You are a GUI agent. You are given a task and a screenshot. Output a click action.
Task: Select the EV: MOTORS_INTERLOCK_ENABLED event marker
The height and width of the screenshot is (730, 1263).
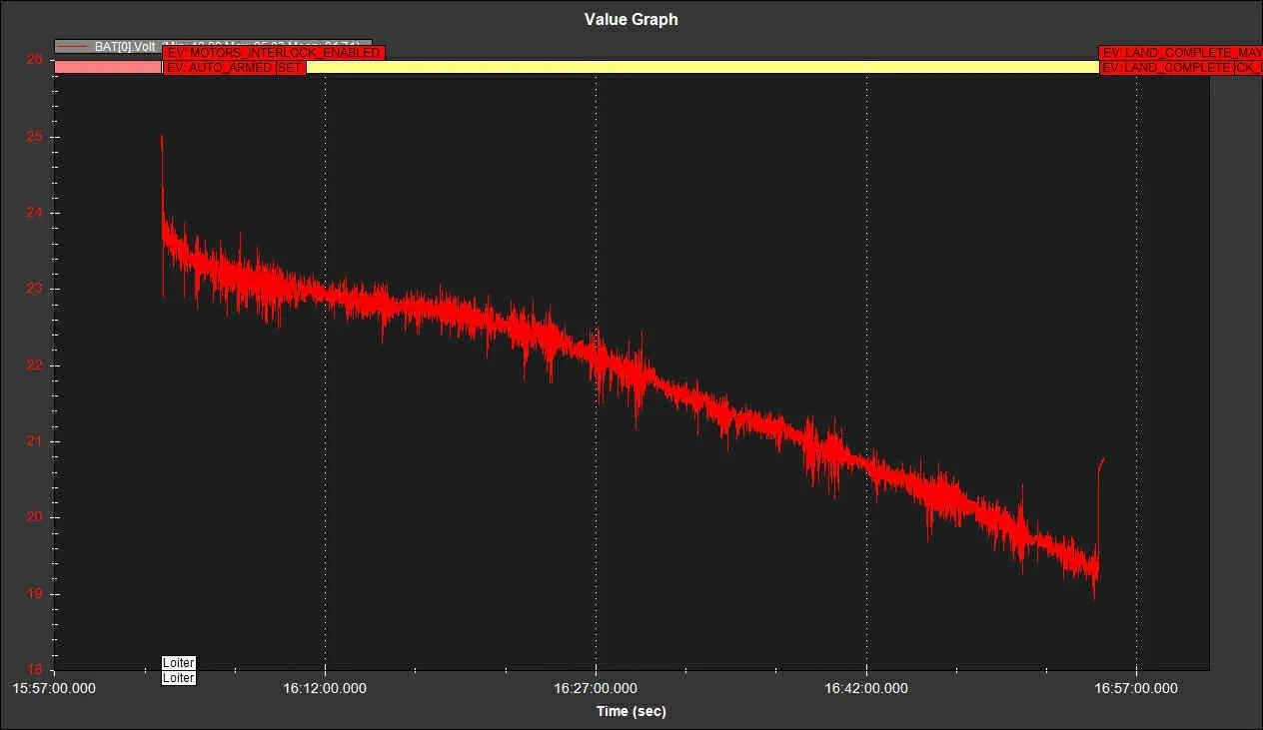(x=274, y=53)
